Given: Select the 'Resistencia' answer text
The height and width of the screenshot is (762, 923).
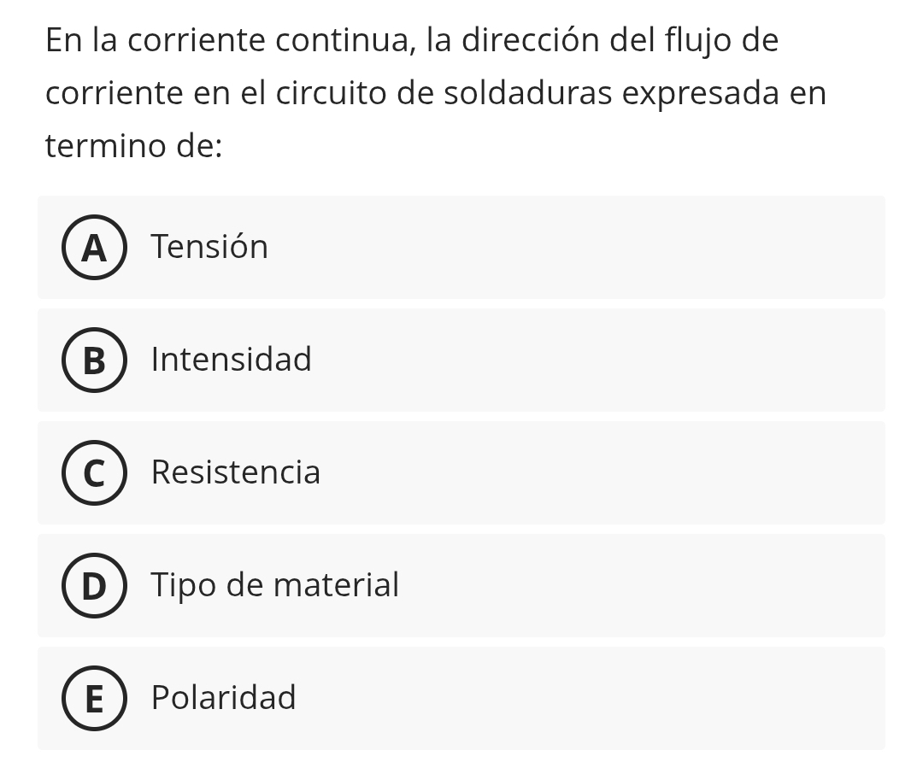Looking at the screenshot, I should pyautogui.click(x=236, y=473).
